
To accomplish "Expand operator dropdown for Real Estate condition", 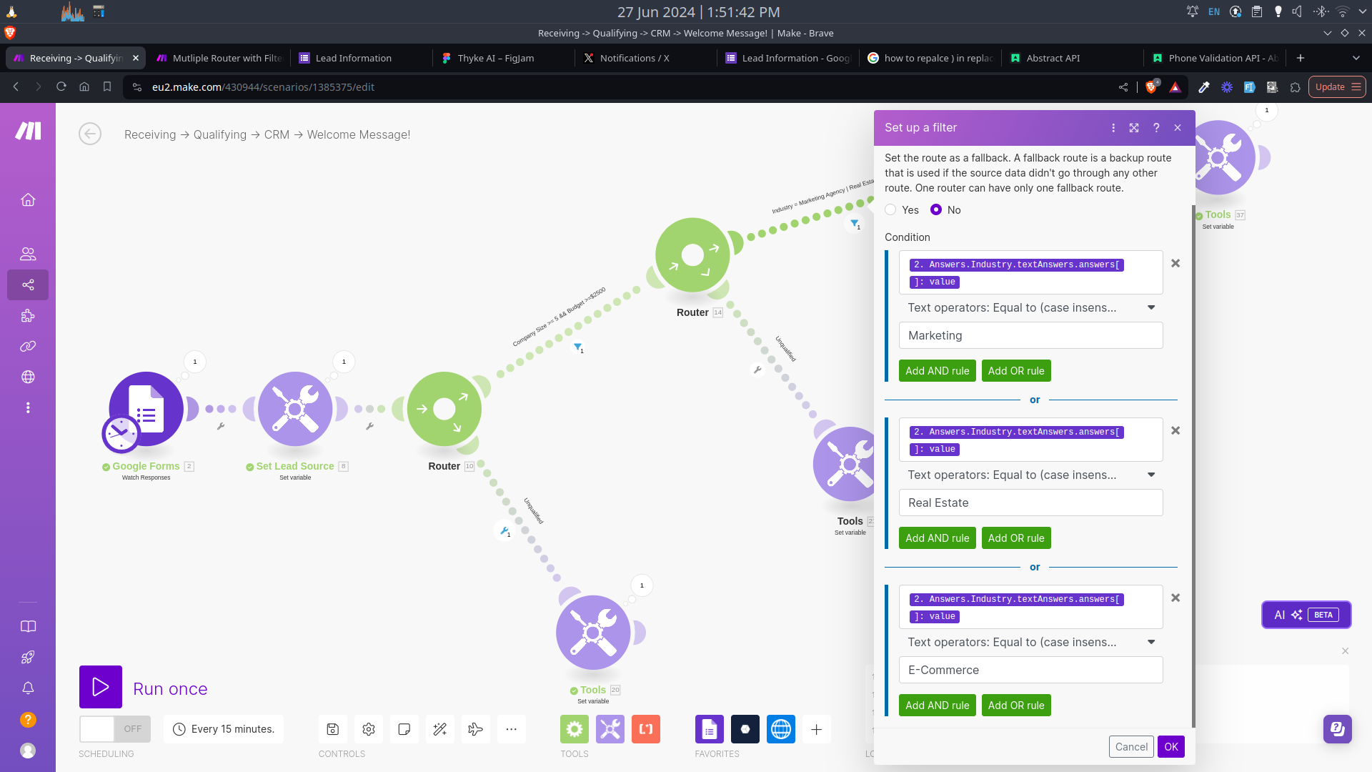I will pyautogui.click(x=1150, y=475).
